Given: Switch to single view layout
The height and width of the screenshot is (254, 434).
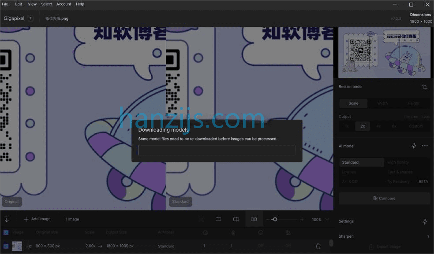Looking at the screenshot, I should click(218, 219).
